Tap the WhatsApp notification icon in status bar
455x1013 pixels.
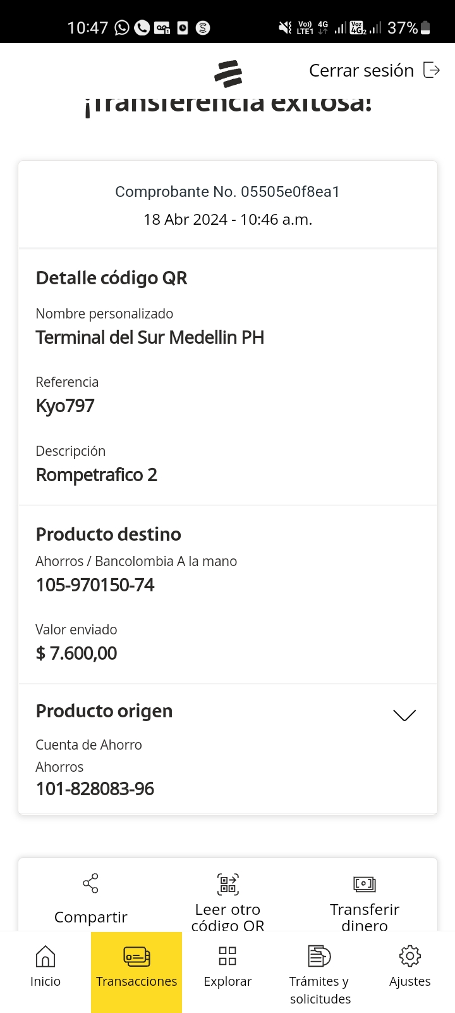[x=122, y=28]
